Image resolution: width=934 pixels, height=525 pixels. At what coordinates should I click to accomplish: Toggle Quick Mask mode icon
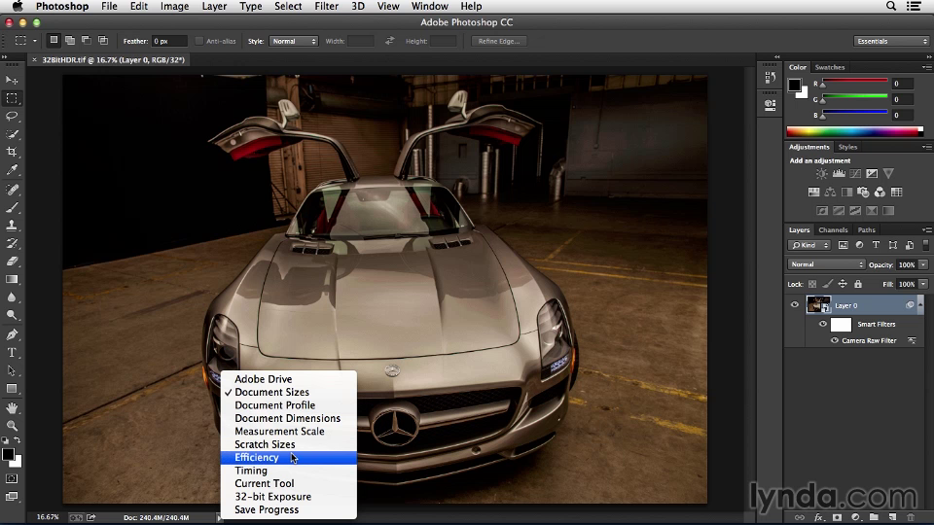pos(12,478)
